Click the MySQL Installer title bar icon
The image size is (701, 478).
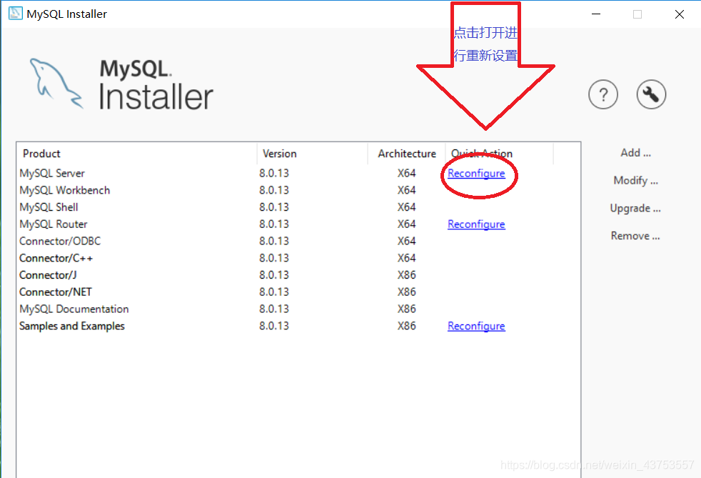pyautogui.click(x=15, y=14)
